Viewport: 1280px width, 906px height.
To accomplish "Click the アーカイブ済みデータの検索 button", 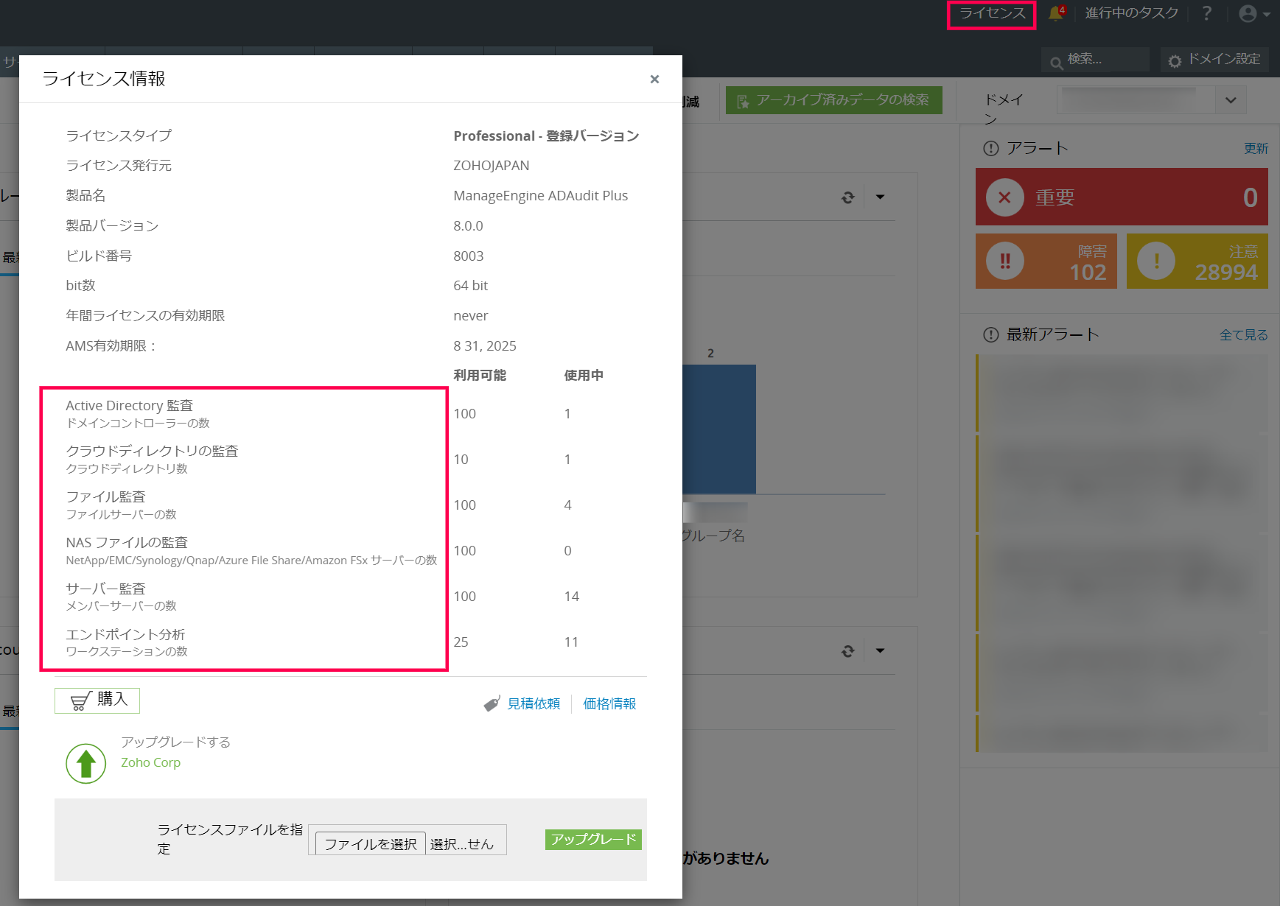I will (x=834, y=100).
